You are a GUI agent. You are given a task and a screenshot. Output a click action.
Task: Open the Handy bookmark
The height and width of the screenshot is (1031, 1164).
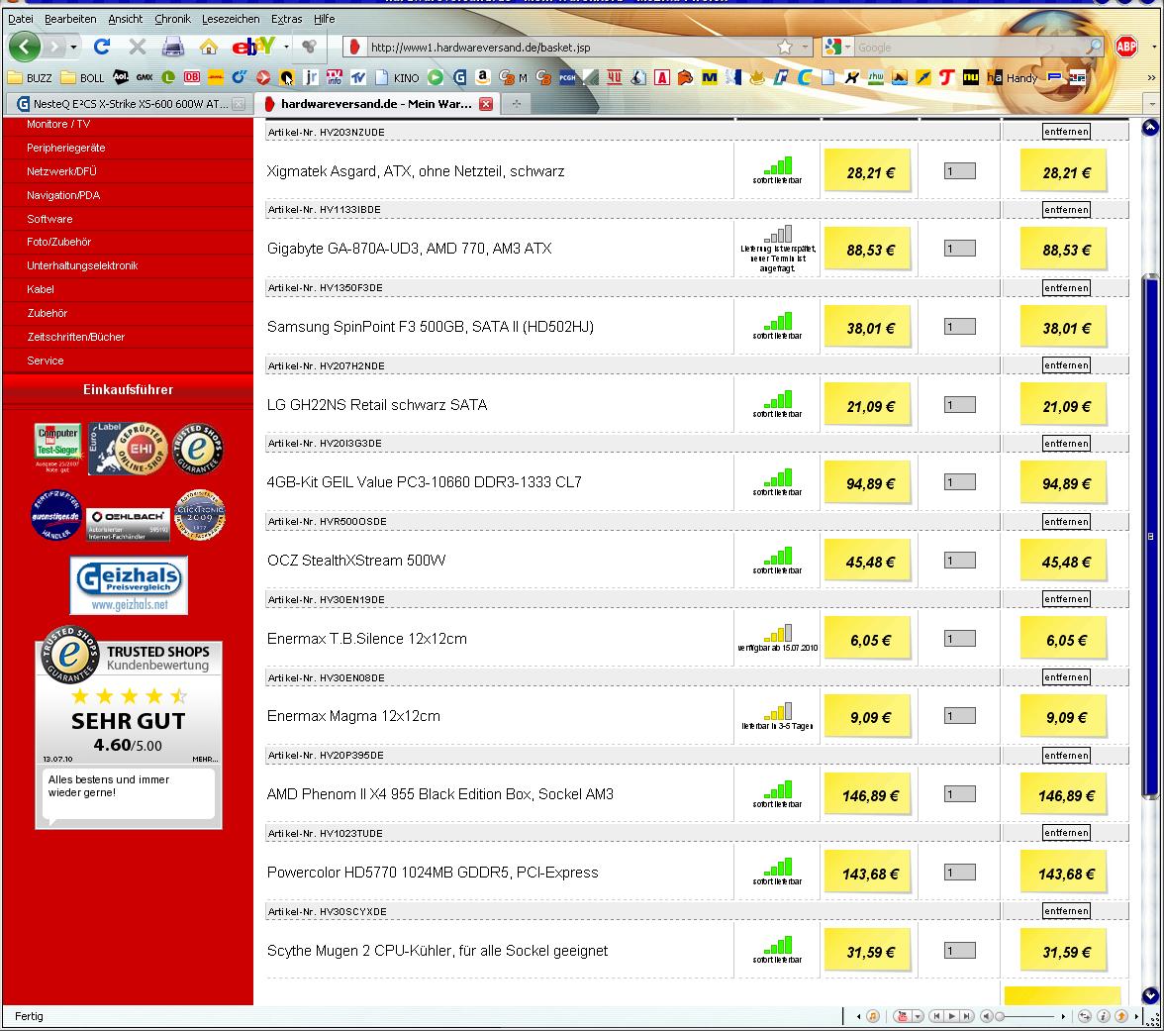(1013, 77)
